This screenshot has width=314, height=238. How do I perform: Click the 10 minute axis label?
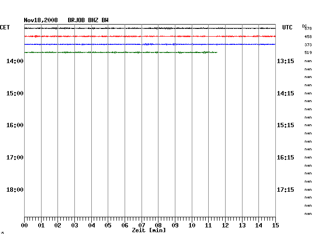192,225
